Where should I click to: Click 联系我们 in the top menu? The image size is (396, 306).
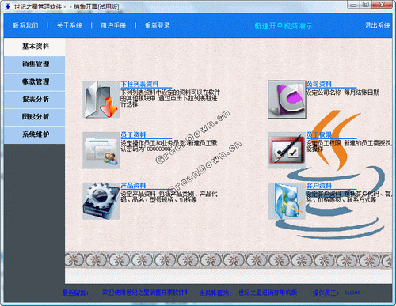25,25
